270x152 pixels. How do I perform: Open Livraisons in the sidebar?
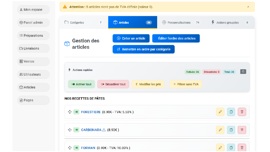(33, 49)
